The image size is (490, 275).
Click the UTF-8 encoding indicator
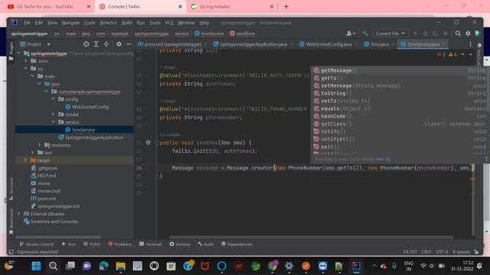(x=442, y=251)
